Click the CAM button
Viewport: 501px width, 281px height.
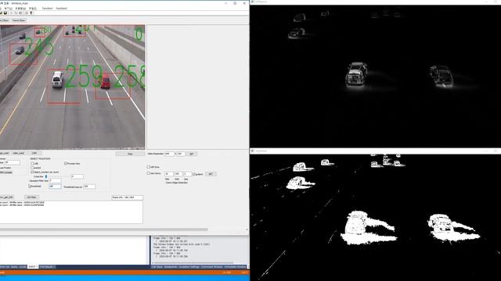34,153
